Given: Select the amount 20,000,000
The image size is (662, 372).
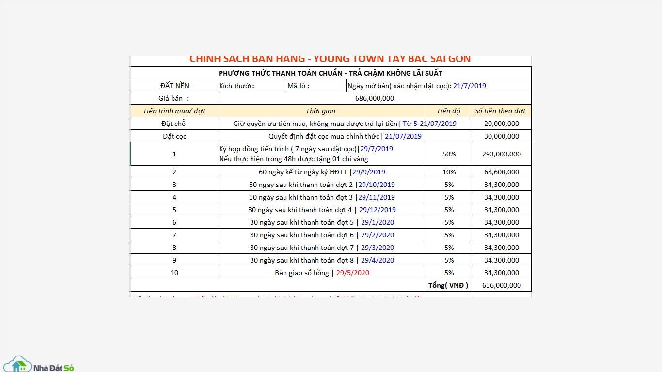Looking at the screenshot, I should (502, 124).
